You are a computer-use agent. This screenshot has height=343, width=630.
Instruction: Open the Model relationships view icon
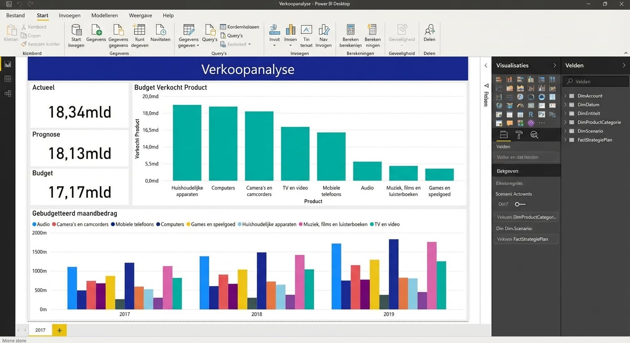tap(8, 94)
